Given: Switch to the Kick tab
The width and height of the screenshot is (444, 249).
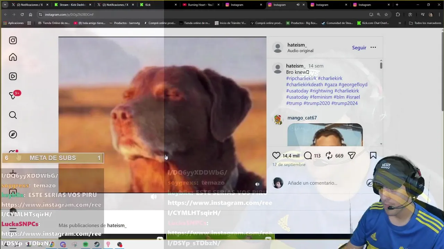Looking at the screenshot, I should (x=158, y=5).
